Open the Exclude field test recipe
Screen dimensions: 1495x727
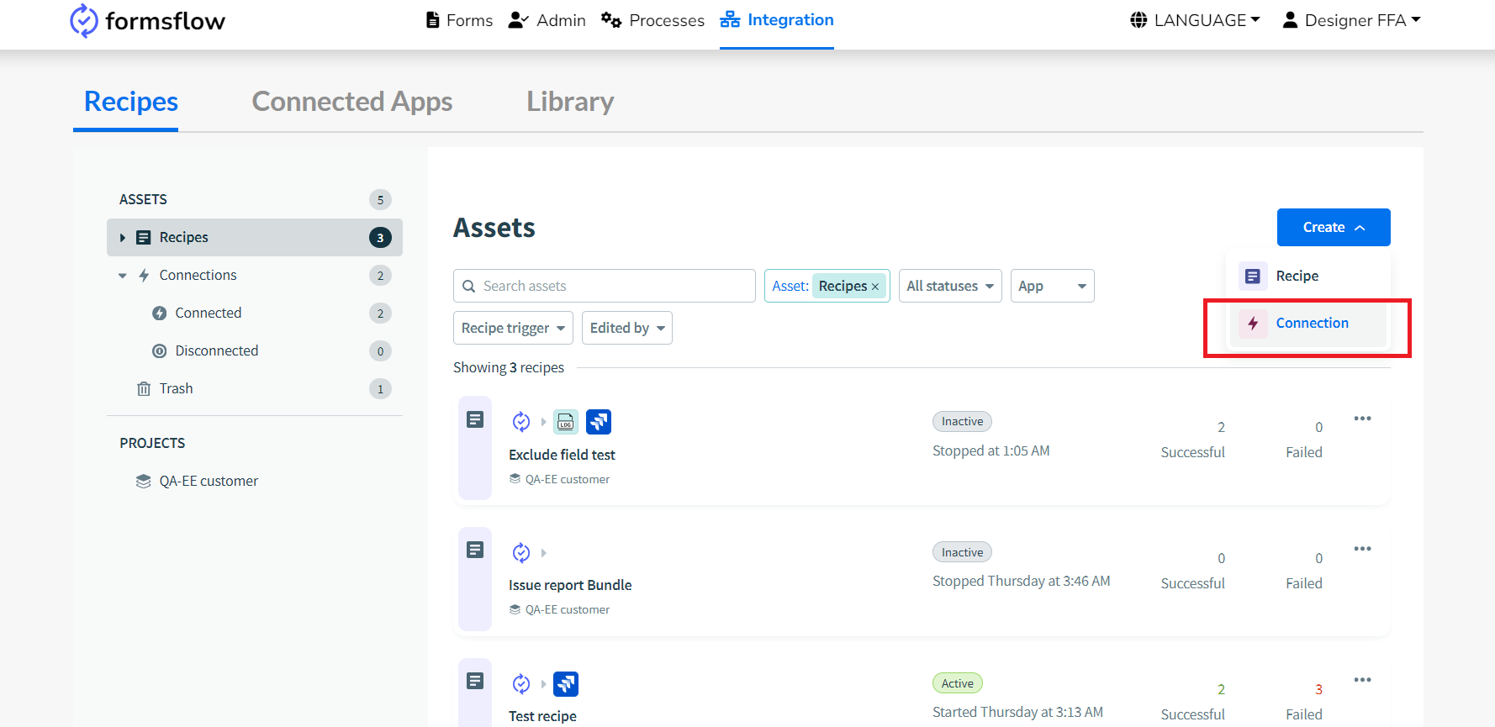pos(562,455)
